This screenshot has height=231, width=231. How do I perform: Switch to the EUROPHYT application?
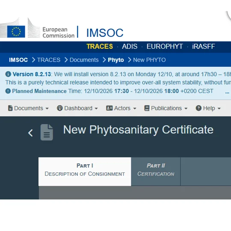click(165, 46)
